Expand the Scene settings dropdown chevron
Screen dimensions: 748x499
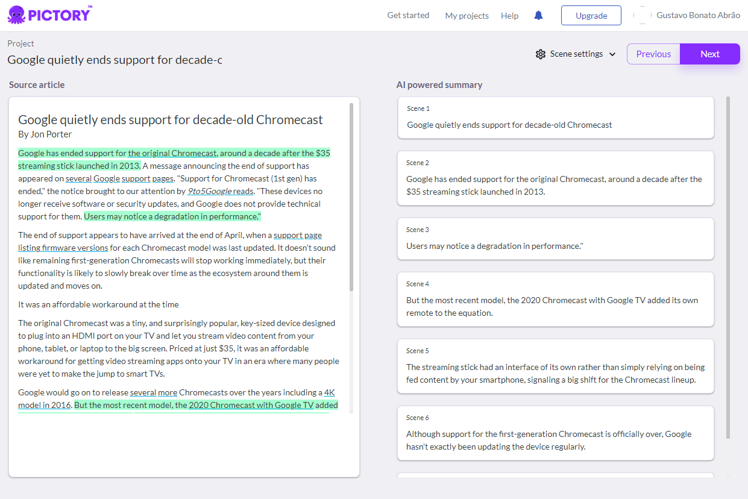pos(612,54)
